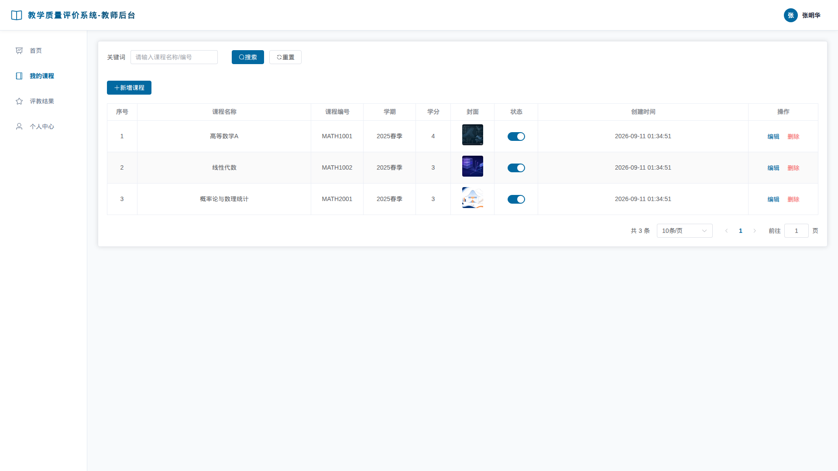This screenshot has width=838, height=471.
Task: Toggle status switch for 高等数学A
Action: (516, 137)
